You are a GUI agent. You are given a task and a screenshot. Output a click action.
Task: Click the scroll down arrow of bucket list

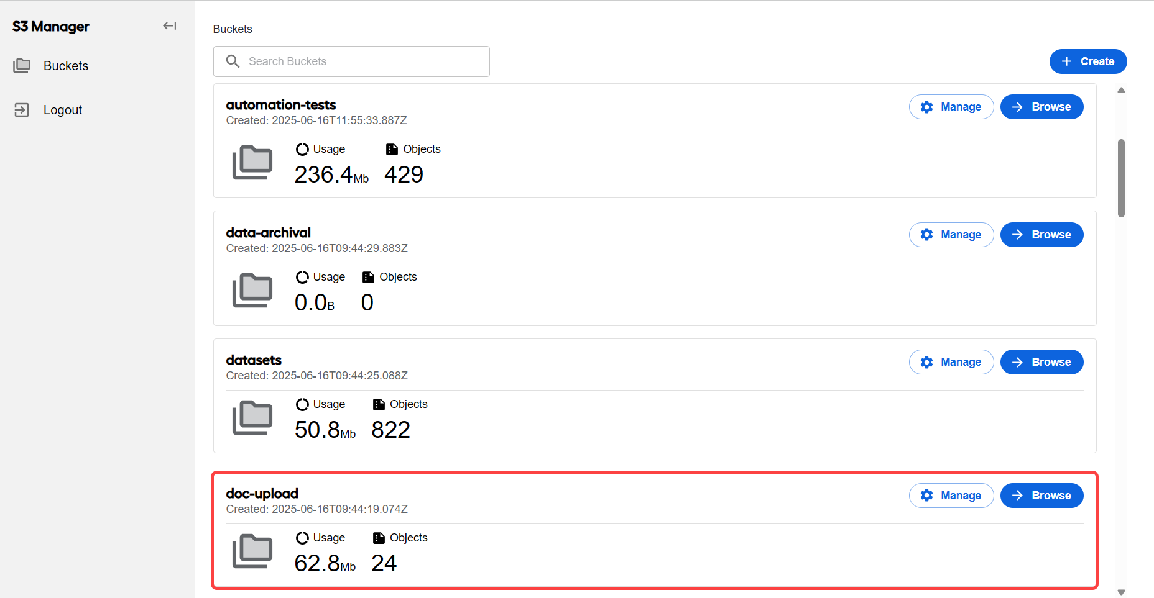coord(1121,592)
